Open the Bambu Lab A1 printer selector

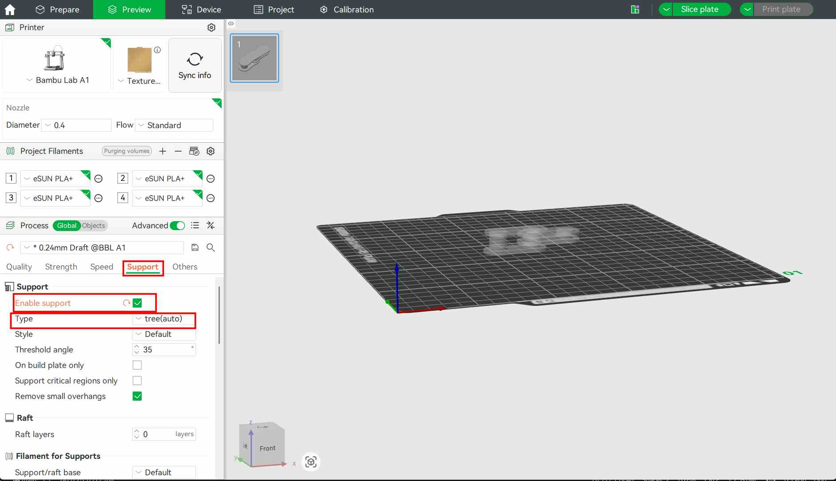[x=57, y=80]
